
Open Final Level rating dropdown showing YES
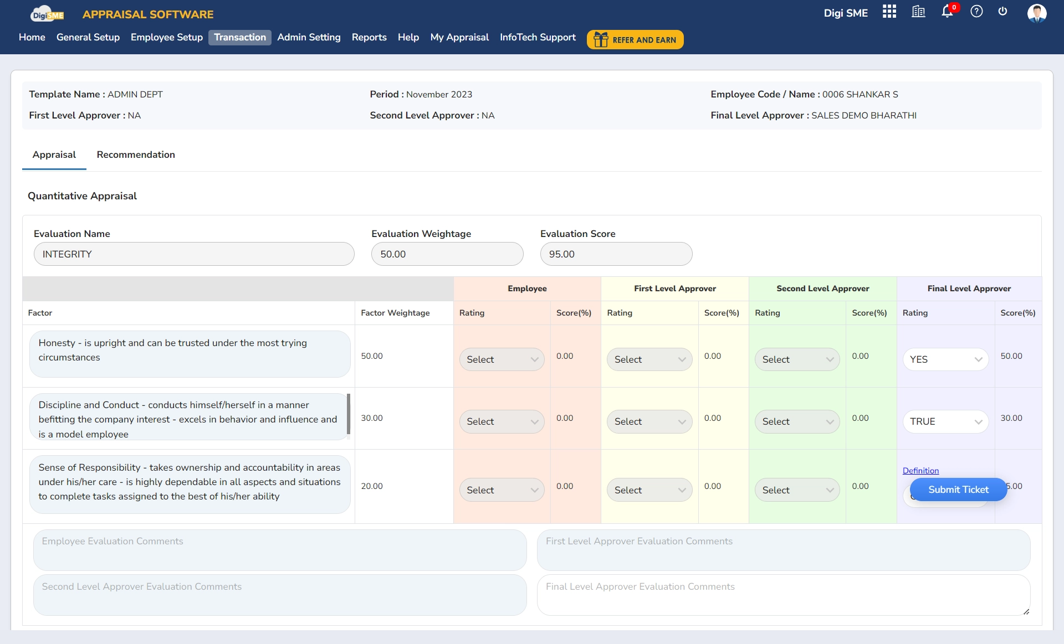945,359
